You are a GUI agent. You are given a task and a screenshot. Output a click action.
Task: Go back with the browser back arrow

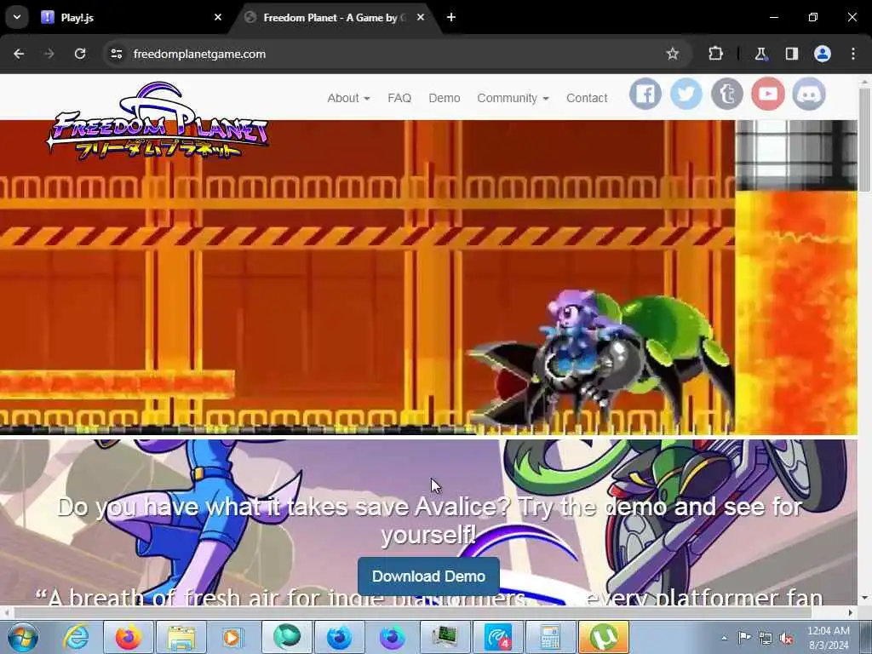pyautogui.click(x=19, y=54)
